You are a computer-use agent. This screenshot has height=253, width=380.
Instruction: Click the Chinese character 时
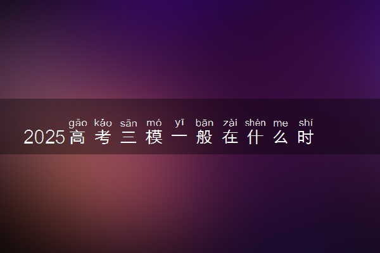click(x=306, y=137)
